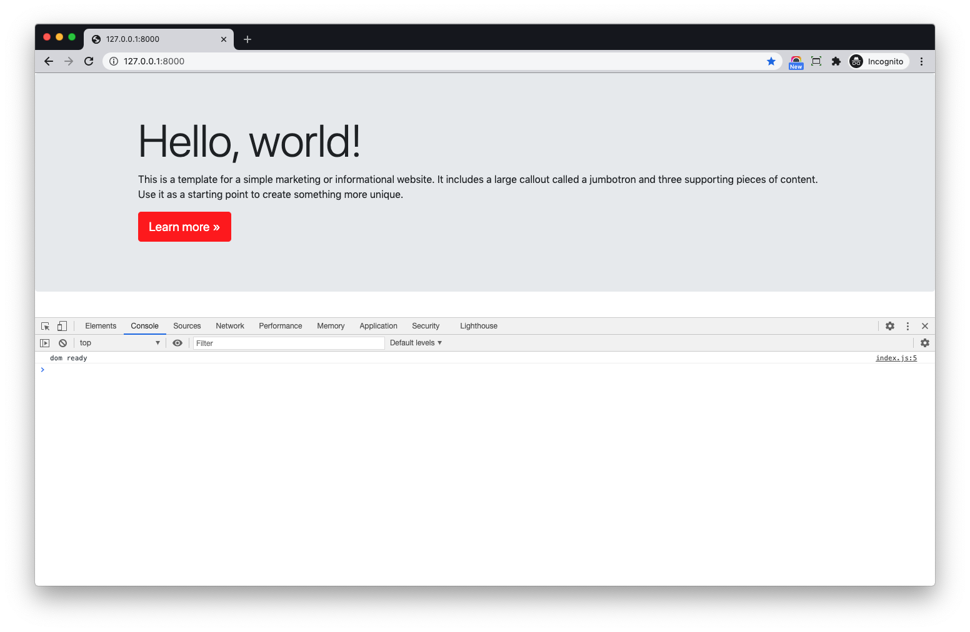Click the live expression eye icon

(x=177, y=343)
